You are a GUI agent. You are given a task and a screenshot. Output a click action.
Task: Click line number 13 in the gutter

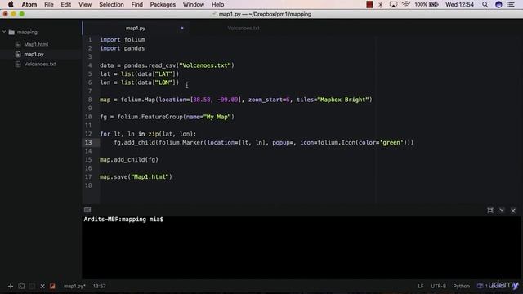tap(88, 142)
